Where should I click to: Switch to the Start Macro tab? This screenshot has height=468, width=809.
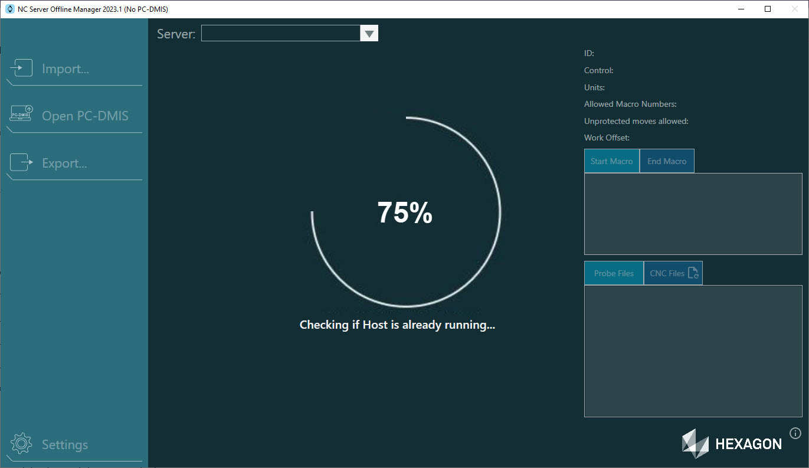coord(611,161)
